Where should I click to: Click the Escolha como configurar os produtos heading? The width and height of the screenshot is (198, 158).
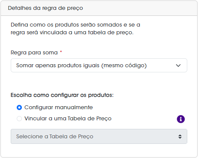pos(62,95)
